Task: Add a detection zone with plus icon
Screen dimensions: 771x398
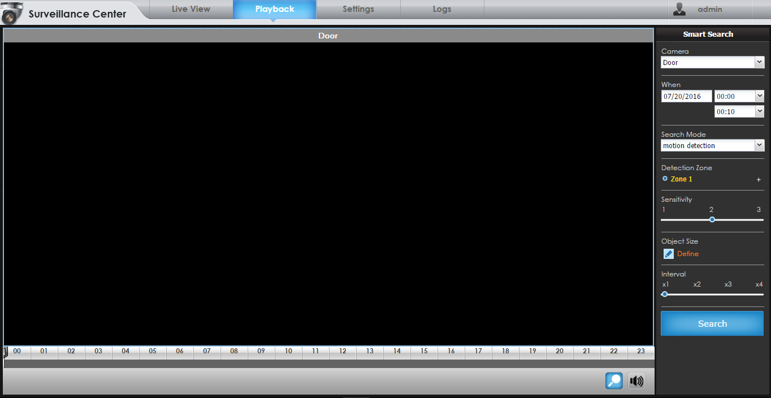Action: (759, 180)
